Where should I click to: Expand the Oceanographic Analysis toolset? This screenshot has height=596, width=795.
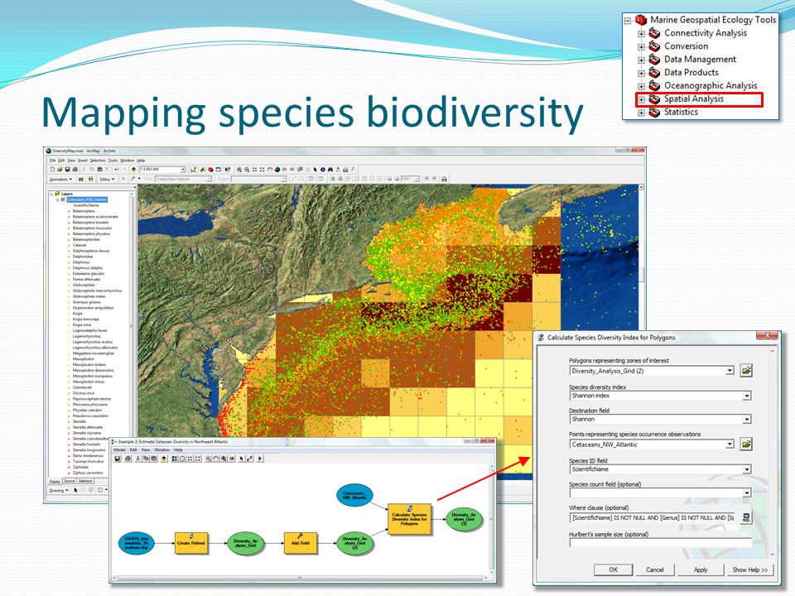tap(641, 87)
